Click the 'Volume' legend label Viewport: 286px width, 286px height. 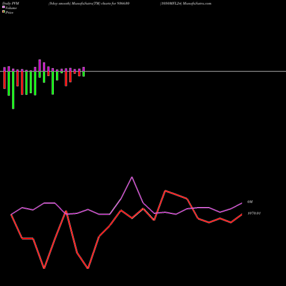click(11, 8)
